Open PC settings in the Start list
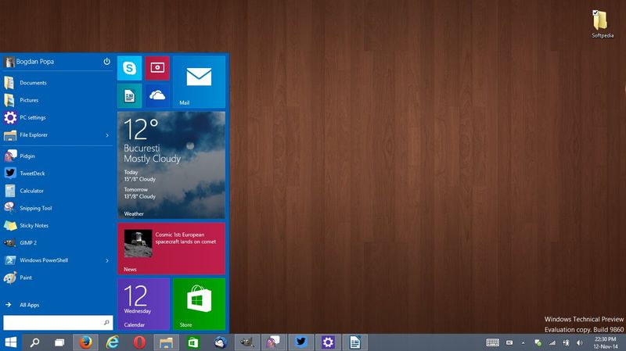Viewport: 626px width, 351px height. pyautogui.click(x=58, y=118)
